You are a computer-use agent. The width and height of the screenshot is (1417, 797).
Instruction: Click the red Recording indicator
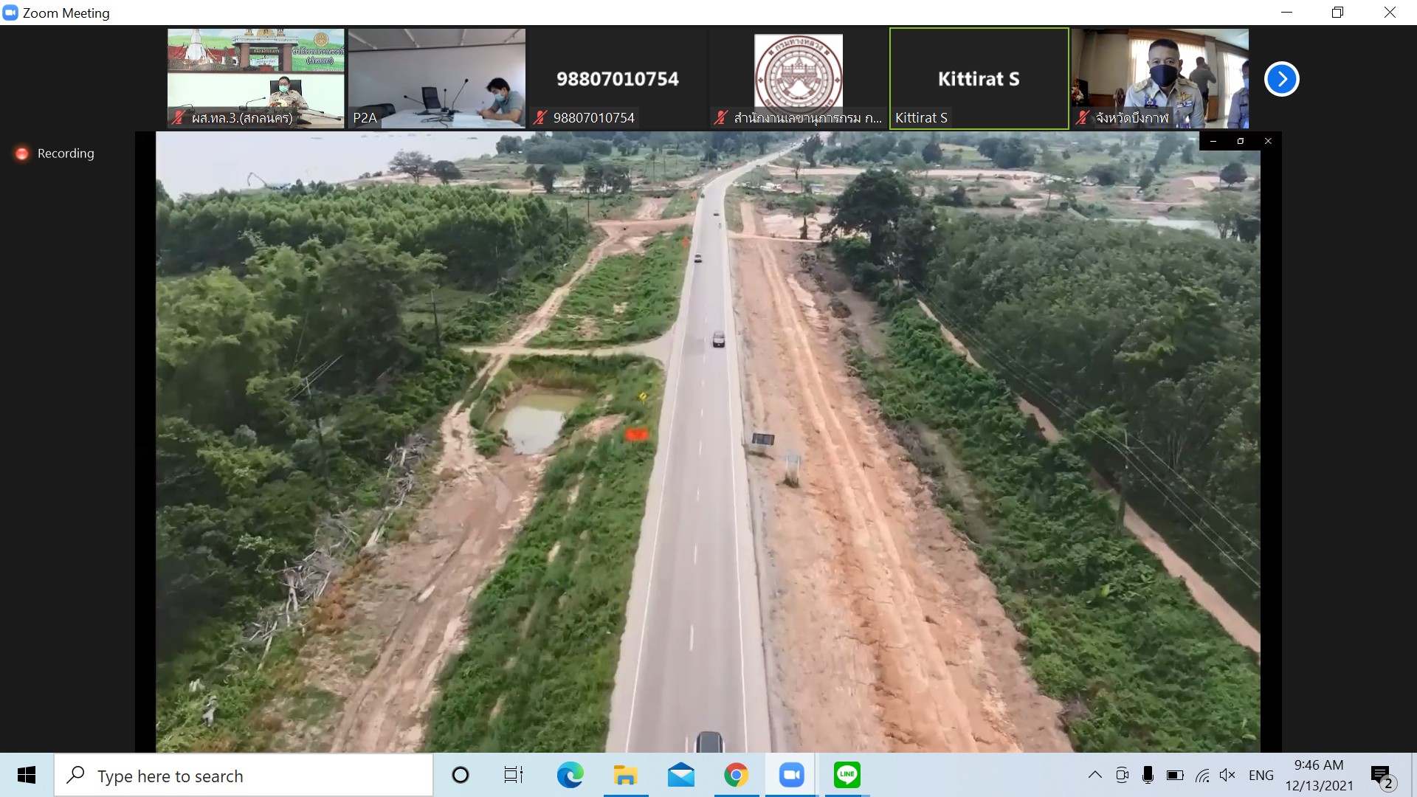tap(22, 153)
